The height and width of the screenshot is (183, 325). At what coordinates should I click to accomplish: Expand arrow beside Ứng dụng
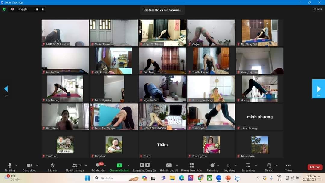pyautogui.click(x=235, y=165)
